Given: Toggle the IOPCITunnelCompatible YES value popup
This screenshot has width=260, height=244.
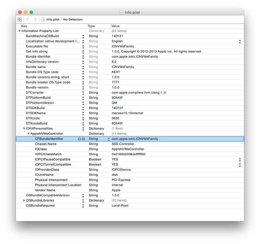Looking at the screenshot, I should 240,165.
